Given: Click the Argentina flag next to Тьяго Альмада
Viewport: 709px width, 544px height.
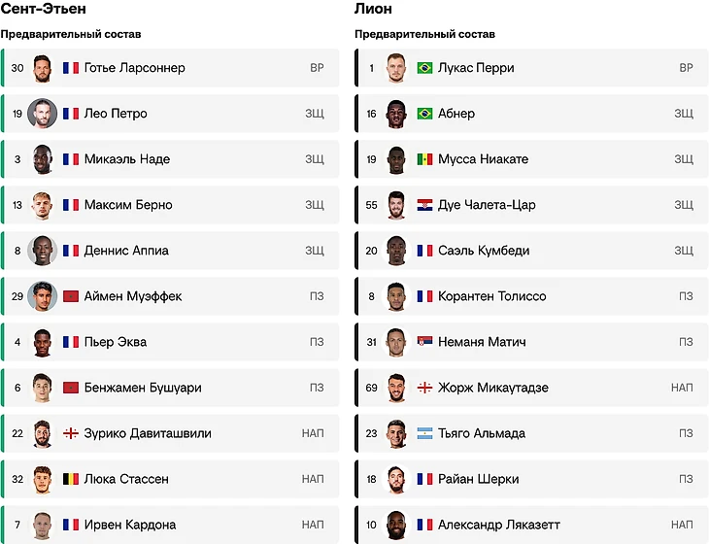Looking at the screenshot, I should (x=424, y=433).
